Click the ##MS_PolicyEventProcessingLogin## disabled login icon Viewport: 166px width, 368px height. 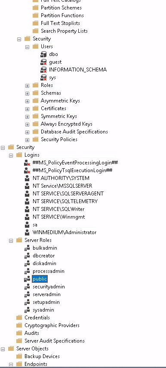pos(27,163)
